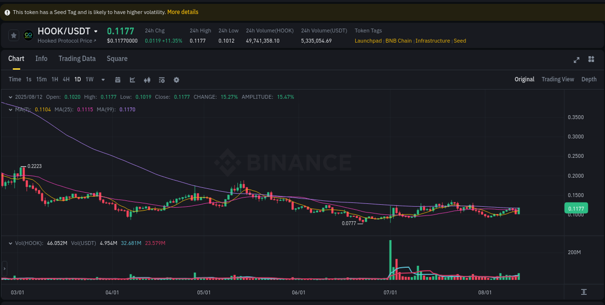Open the date range calendar picker

click(x=118, y=79)
